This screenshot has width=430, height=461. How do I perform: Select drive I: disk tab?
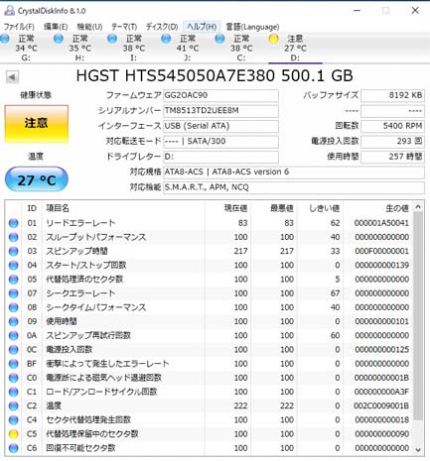[133, 48]
